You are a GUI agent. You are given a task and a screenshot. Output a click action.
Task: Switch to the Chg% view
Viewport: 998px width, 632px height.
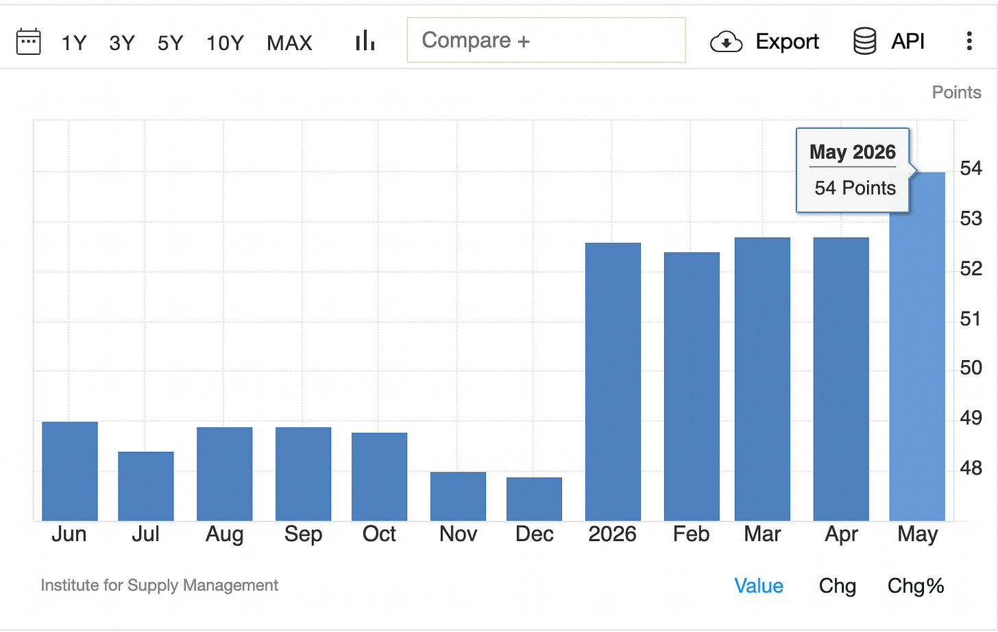point(916,586)
